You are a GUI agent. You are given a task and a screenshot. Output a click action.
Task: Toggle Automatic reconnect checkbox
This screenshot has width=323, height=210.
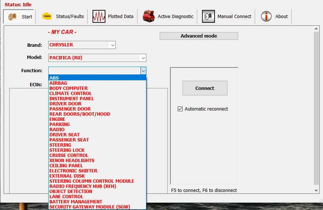(180, 109)
